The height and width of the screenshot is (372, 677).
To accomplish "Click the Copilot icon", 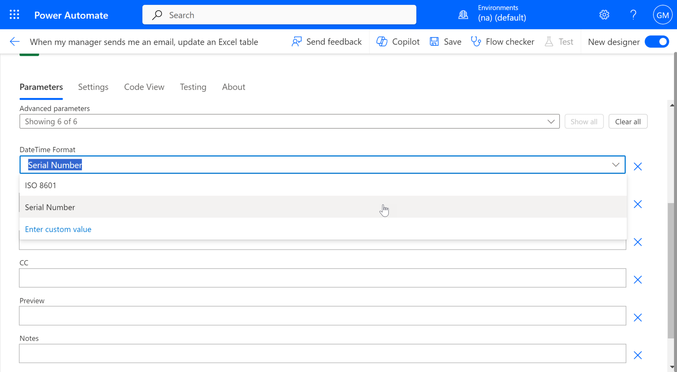I will (381, 42).
